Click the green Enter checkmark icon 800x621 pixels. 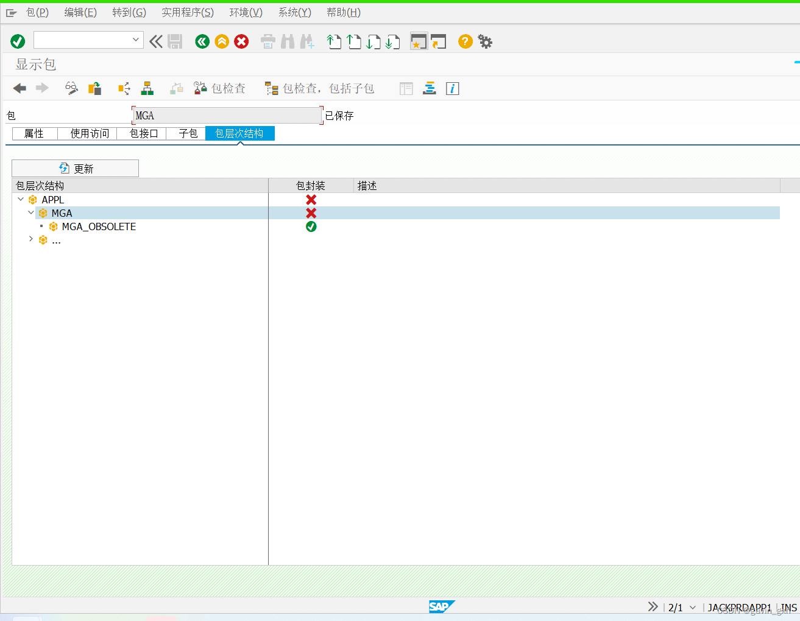[x=18, y=41]
